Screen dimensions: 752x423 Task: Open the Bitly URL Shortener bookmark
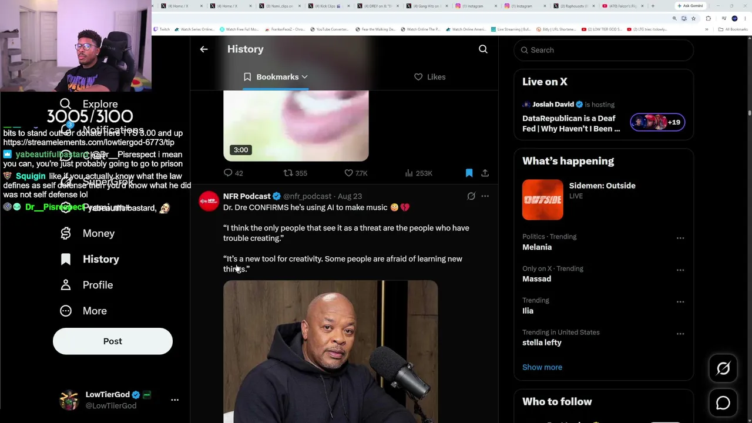[x=555, y=29]
